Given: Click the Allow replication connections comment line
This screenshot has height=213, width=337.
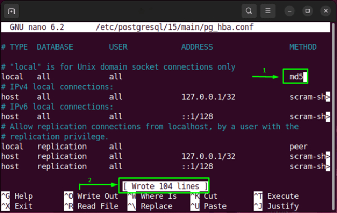Looking at the screenshot, I should [150, 127].
